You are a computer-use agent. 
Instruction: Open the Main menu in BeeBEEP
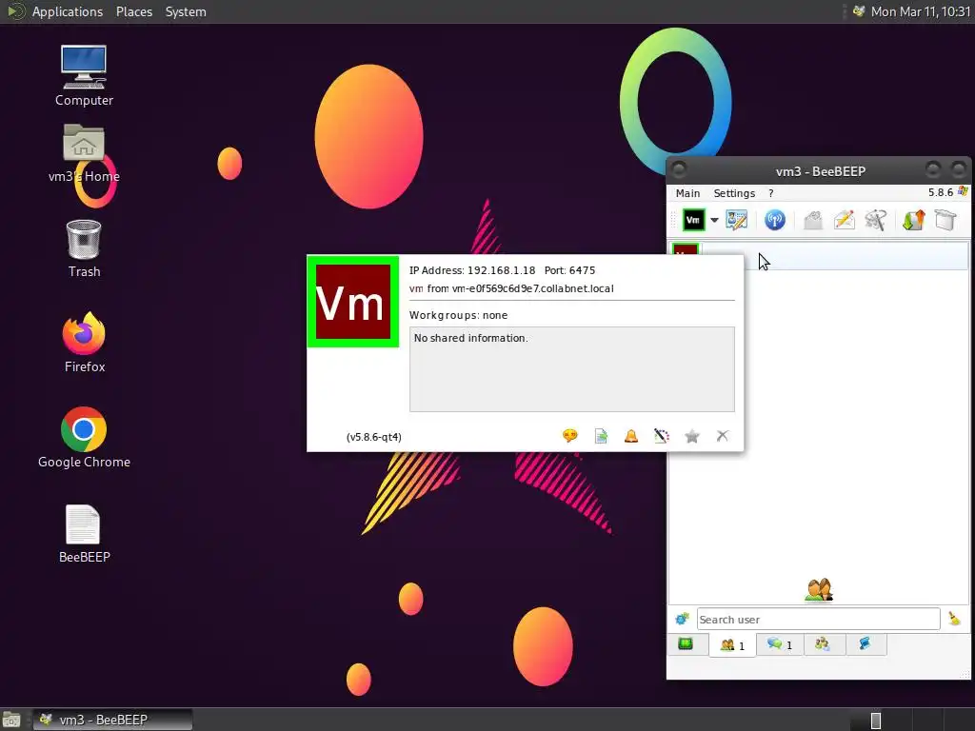click(687, 193)
